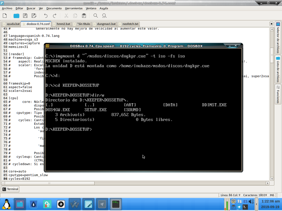Open file manager from taskbar

[20, 204]
